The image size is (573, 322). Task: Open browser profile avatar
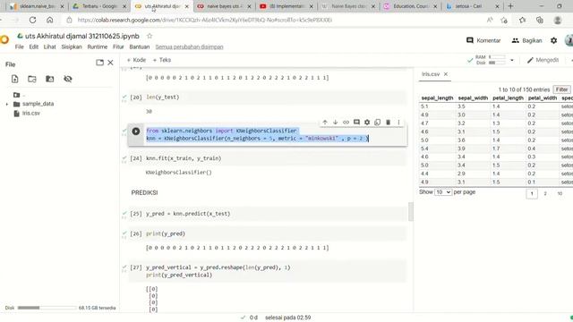click(558, 20)
